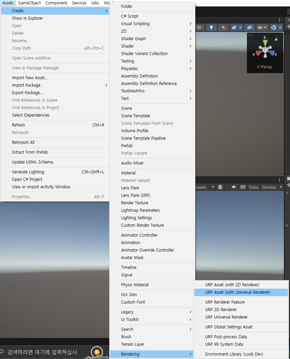The image size is (290, 359).
Task: Click the scene camera settings icon
Action: 260,28
